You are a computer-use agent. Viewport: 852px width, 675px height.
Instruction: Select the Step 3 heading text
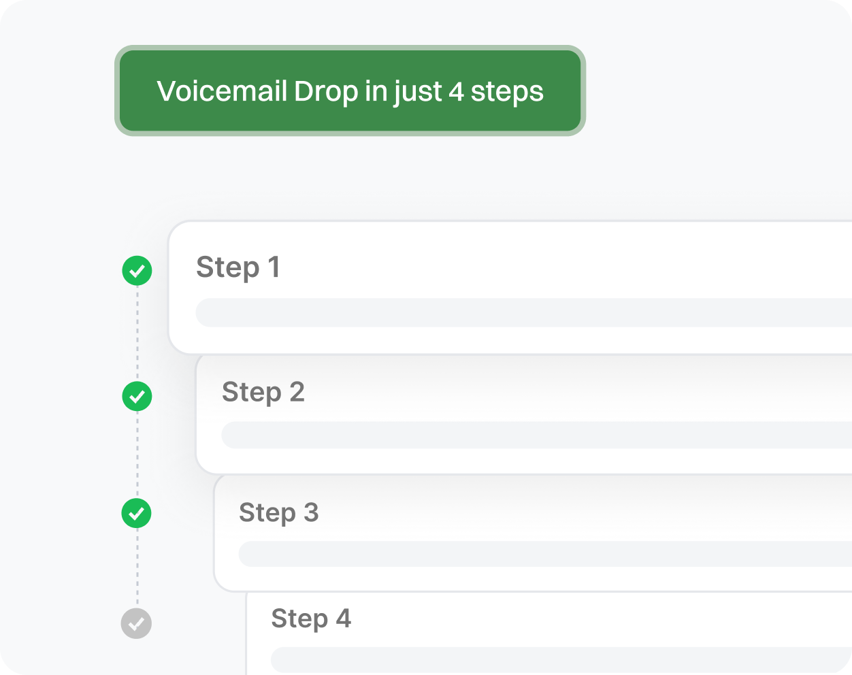point(279,512)
